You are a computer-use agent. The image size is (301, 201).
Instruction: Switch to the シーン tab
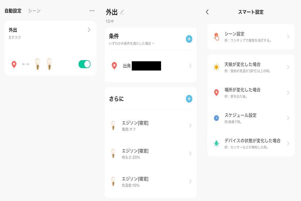pyautogui.click(x=34, y=11)
